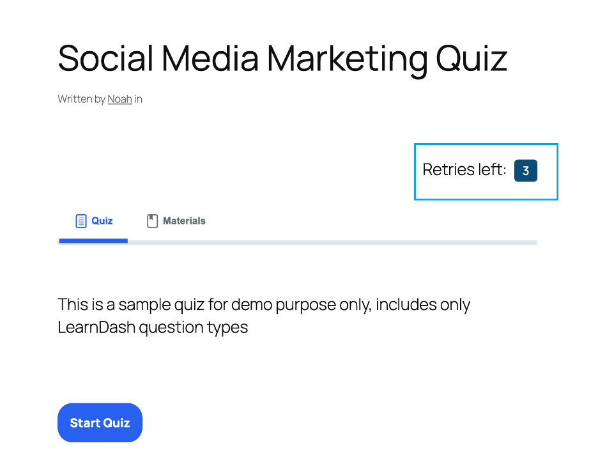598x464 pixels.
Task: Click the grey tab divider bar
Action: click(x=332, y=242)
